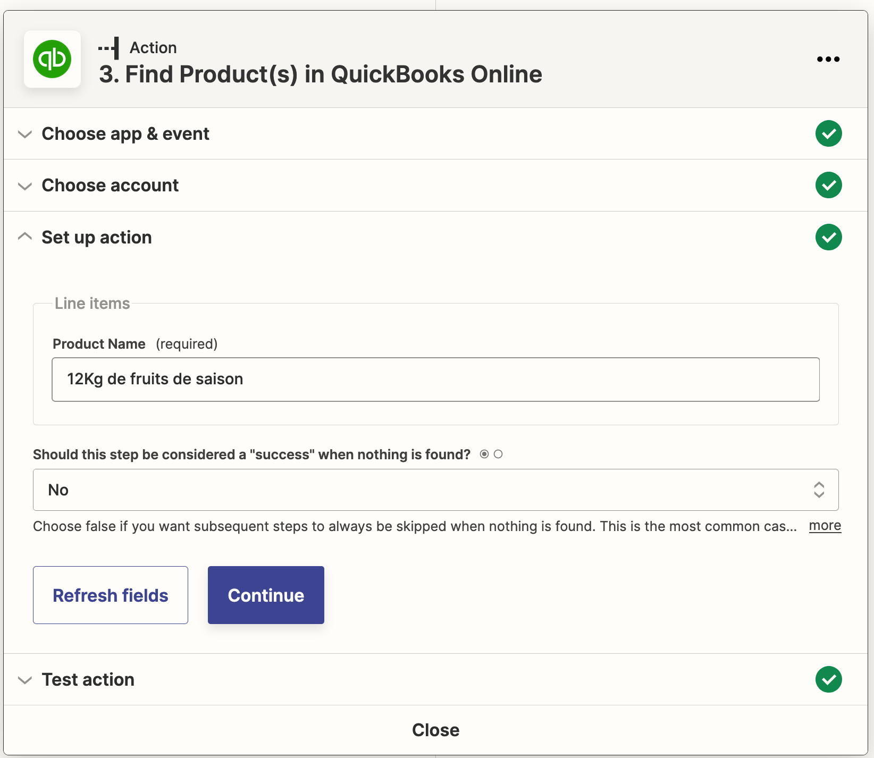Image resolution: width=874 pixels, height=758 pixels.
Task: Expand the Test action section
Action: (25, 680)
